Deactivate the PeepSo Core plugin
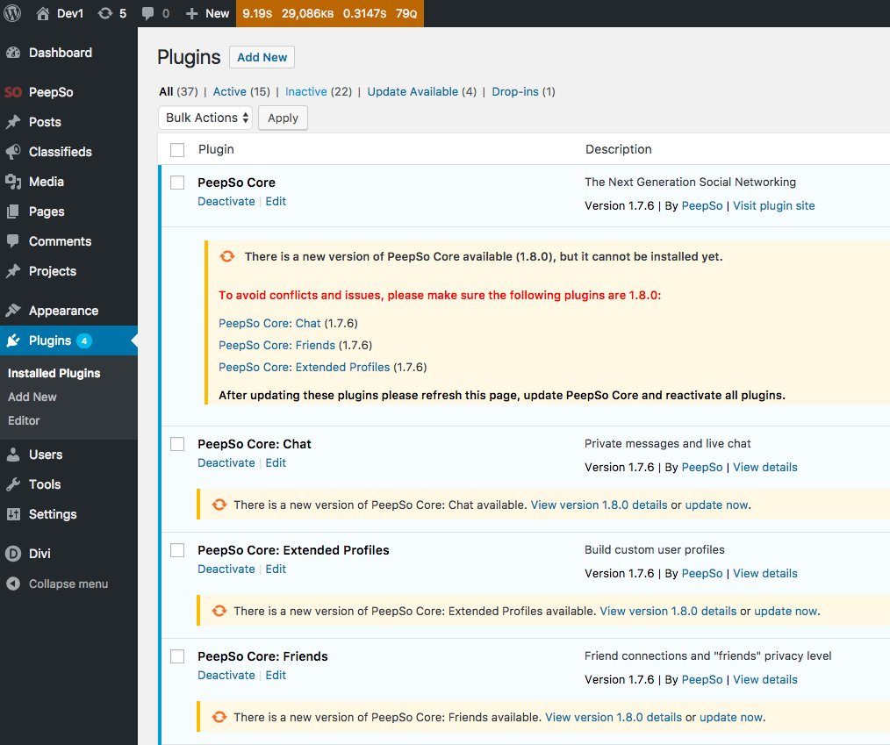Screen dimensions: 890x745 tap(226, 202)
